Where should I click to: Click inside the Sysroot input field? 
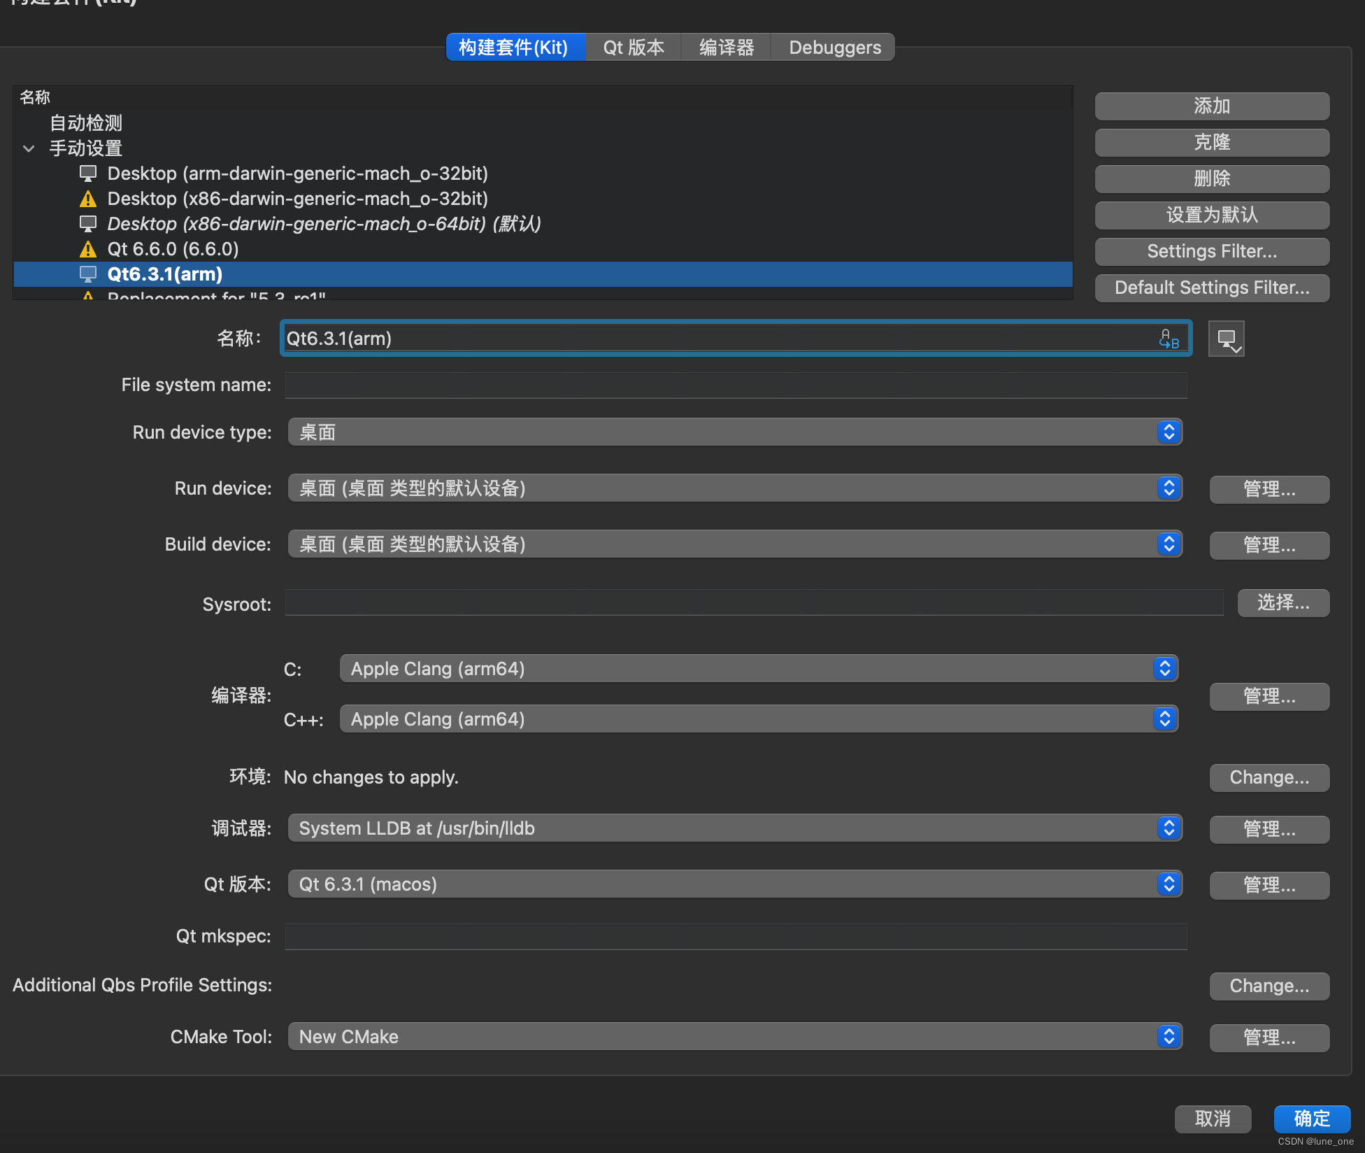pos(699,602)
